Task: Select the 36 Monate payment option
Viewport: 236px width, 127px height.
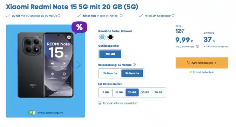Action: (x=132, y=73)
